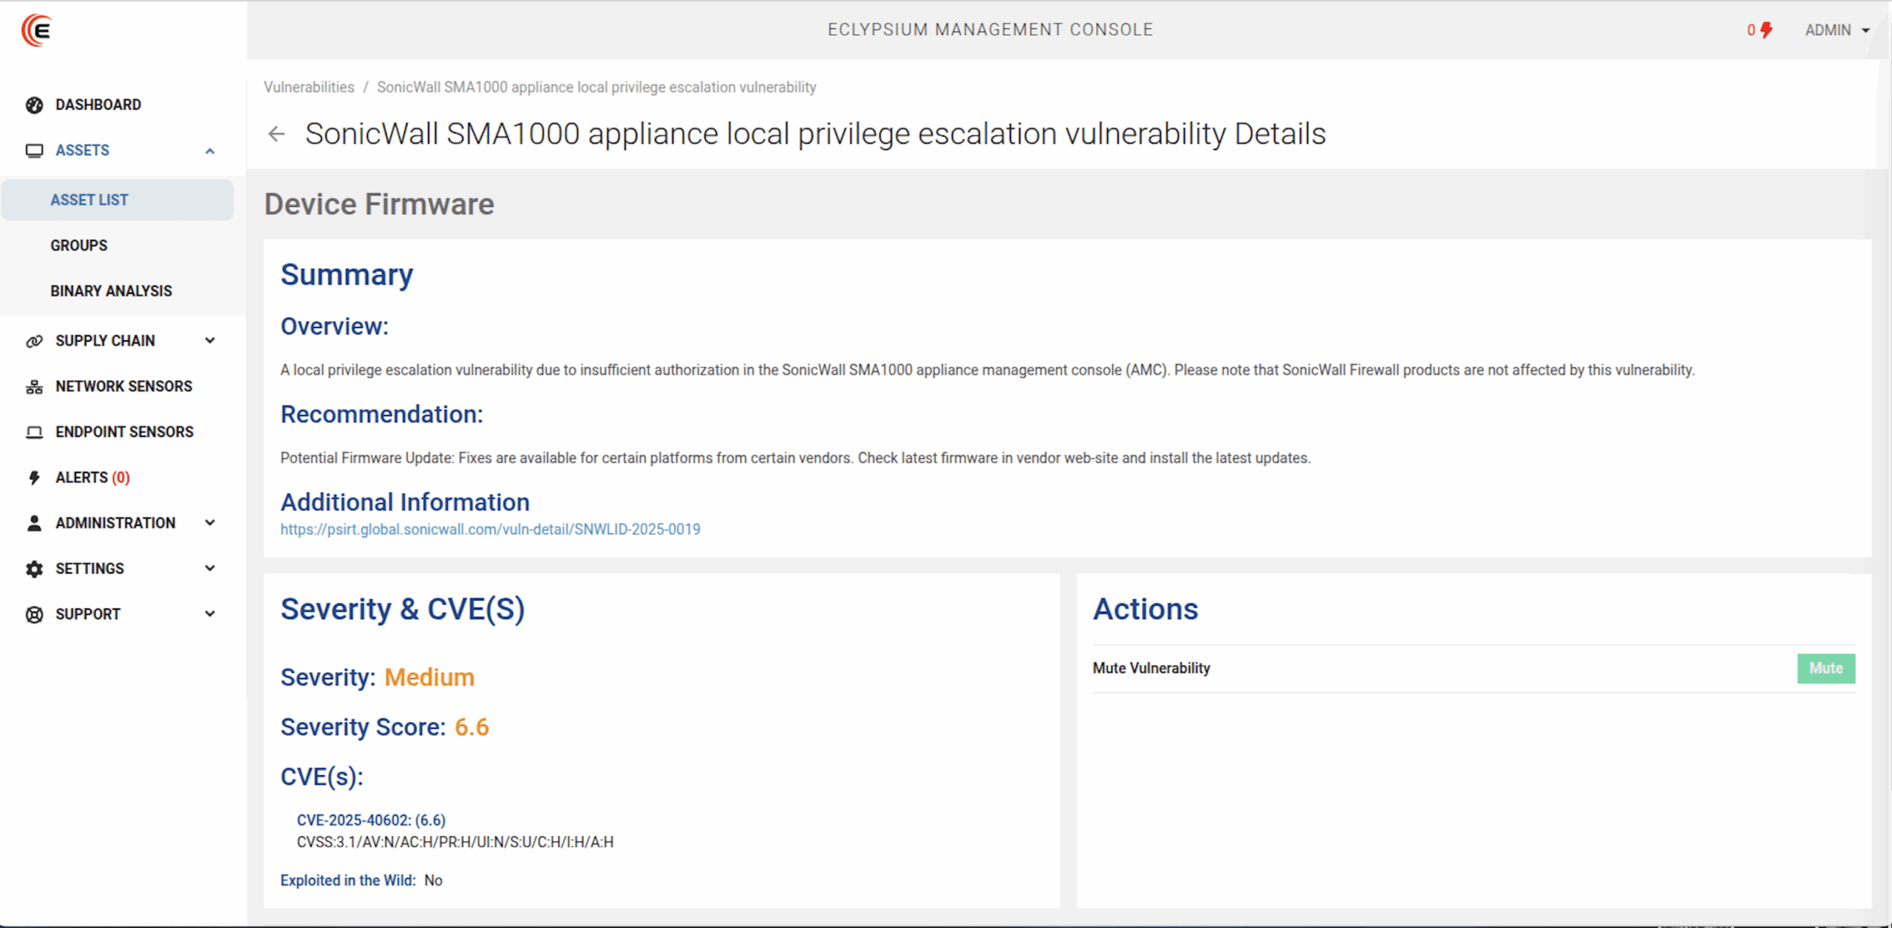Click the back arrow beside the title
This screenshot has width=1892, height=928.
pos(276,134)
